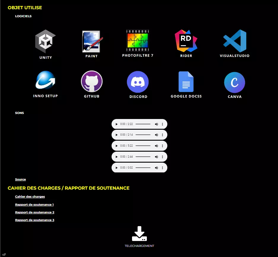The width and height of the screenshot is (278, 257).
Task: Click the Canva logo icon
Action: [x=235, y=82]
